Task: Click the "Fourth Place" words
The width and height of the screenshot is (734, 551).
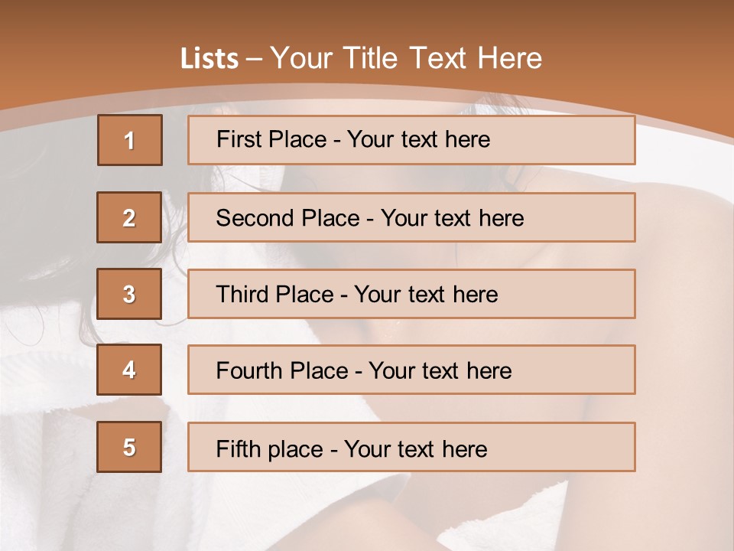Action: (282, 370)
